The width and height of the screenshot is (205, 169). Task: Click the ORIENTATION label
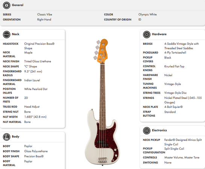tap(12, 20)
